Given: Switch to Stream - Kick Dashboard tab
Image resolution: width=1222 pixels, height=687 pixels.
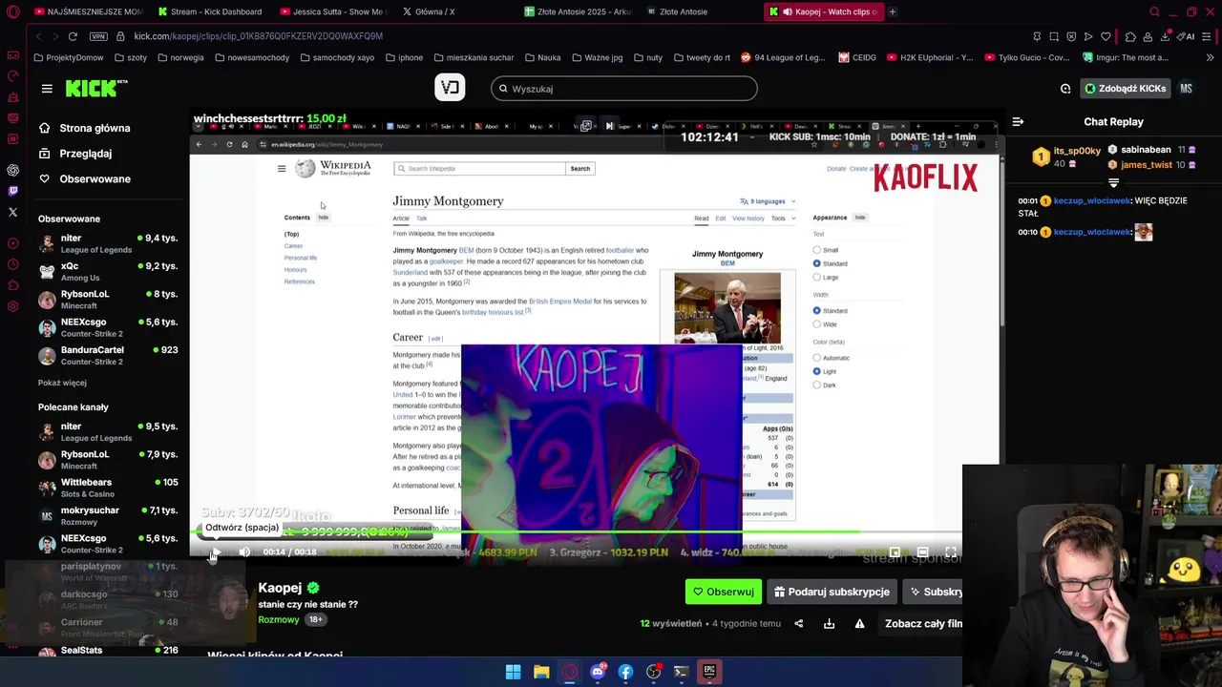Looking at the screenshot, I should (210, 11).
